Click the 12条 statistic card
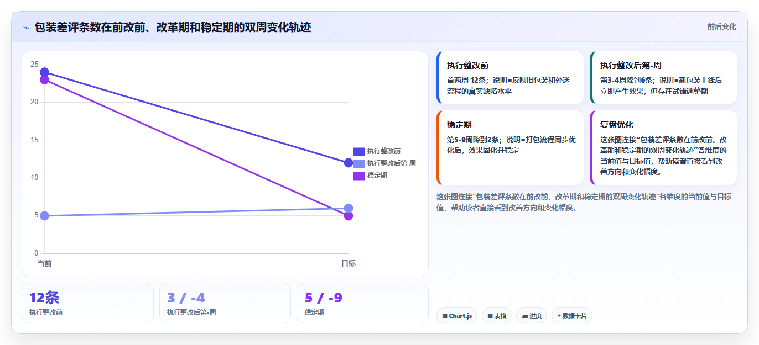This screenshot has height=345, width=759. click(87, 303)
